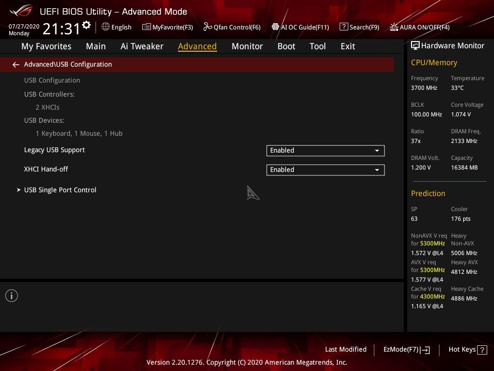The height and width of the screenshot is (371, 494).
Task: Click the 16384 MB capacity value
Action: [464, 168]
